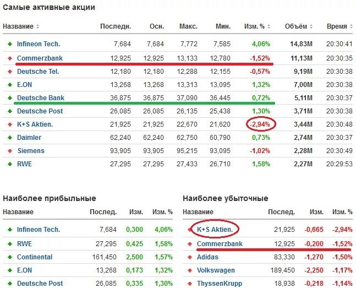Click green up arrow beside RWE in most profitable list

[10, 244]
